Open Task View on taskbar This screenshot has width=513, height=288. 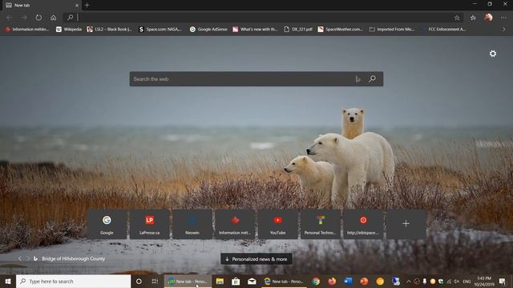(155, 282)
